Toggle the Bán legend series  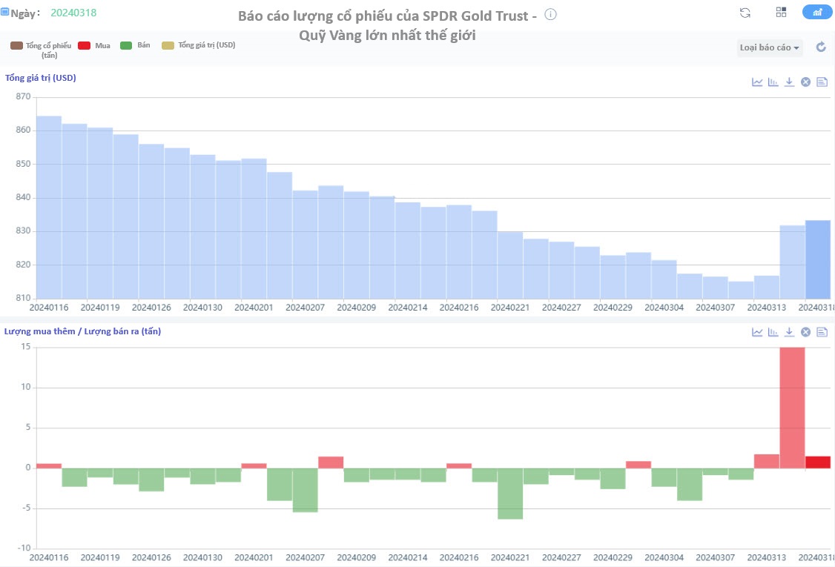pyautogui.click(x=135, y=45)
